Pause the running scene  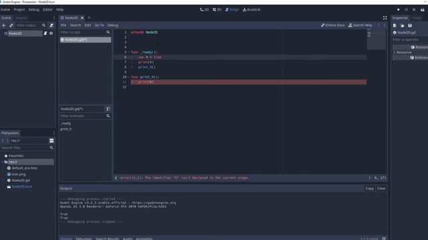pos(406,9)
